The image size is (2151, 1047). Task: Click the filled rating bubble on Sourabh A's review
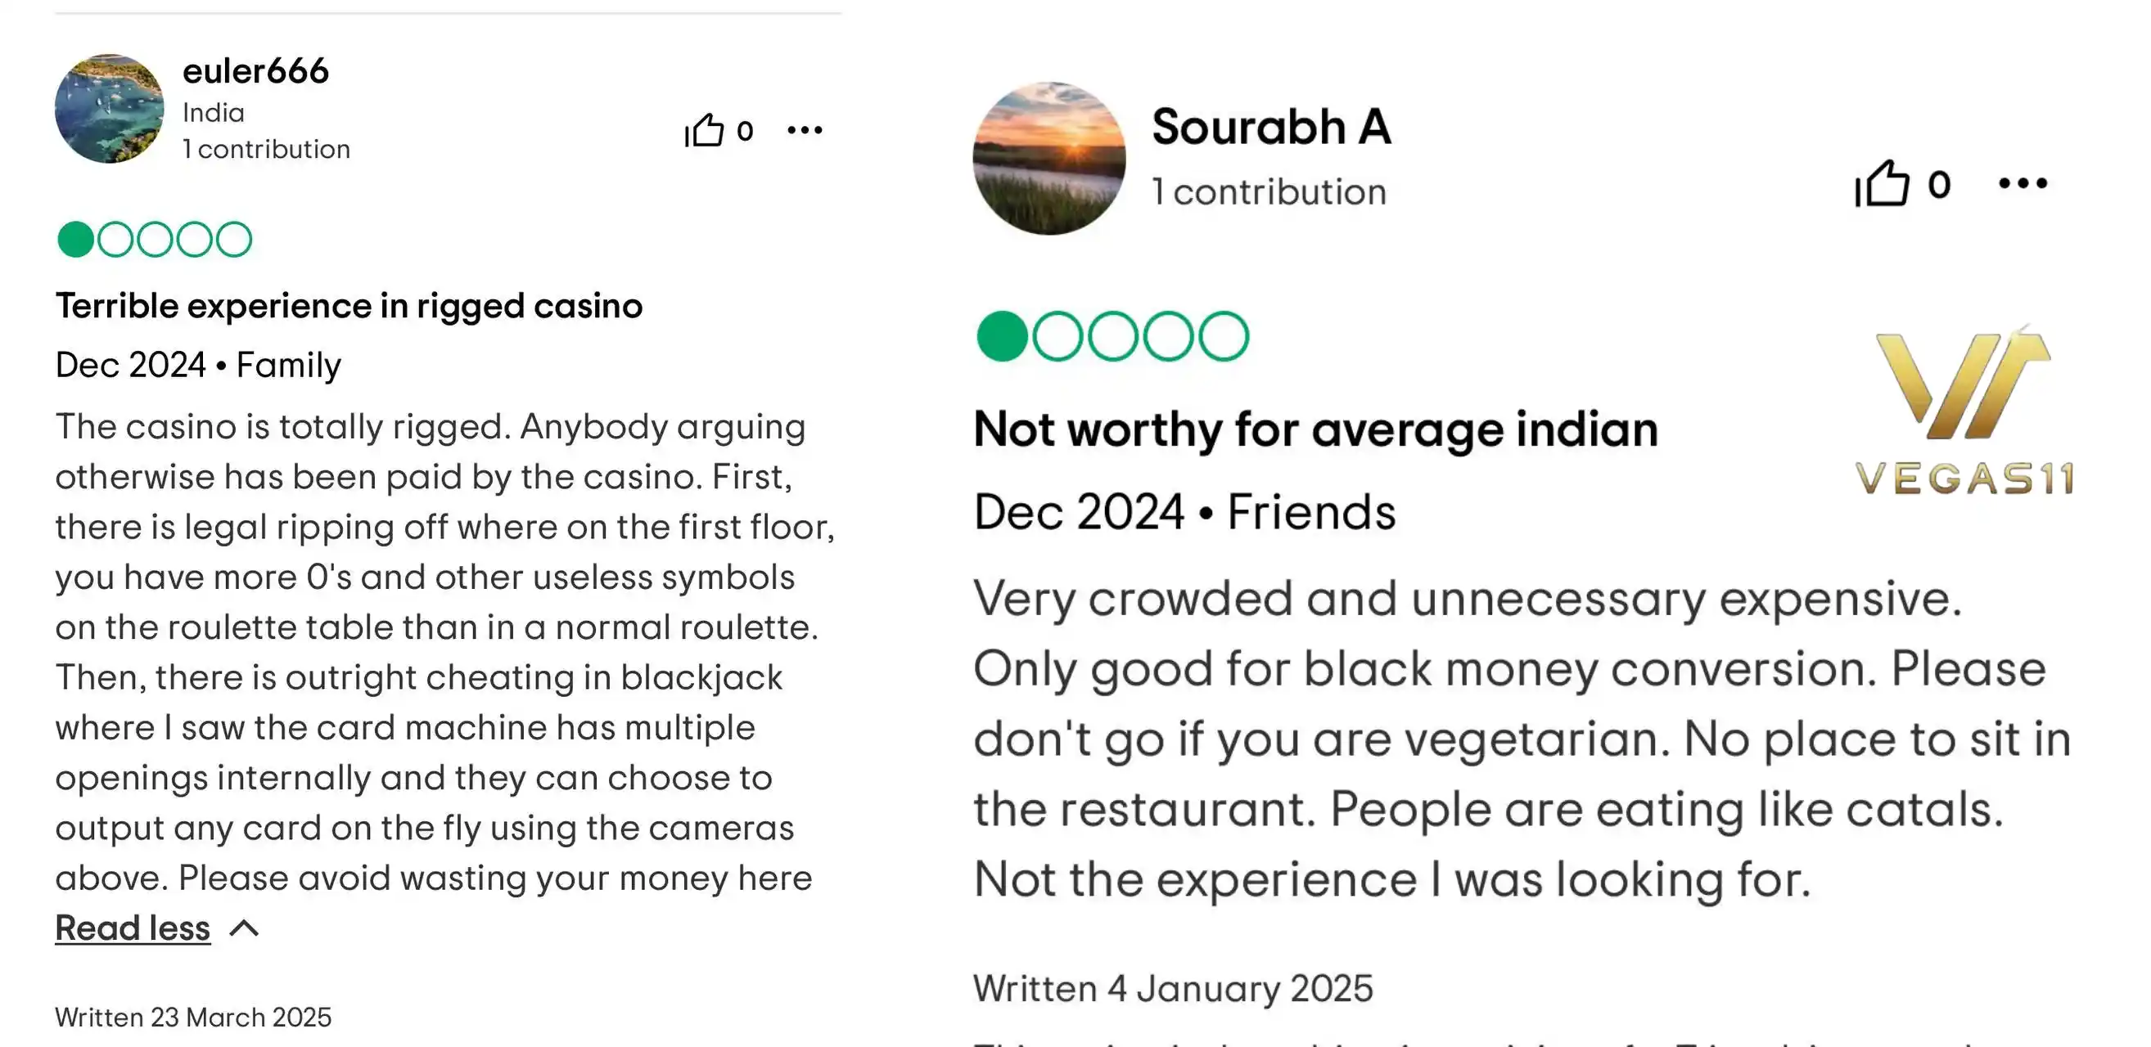coord(1002,336)
